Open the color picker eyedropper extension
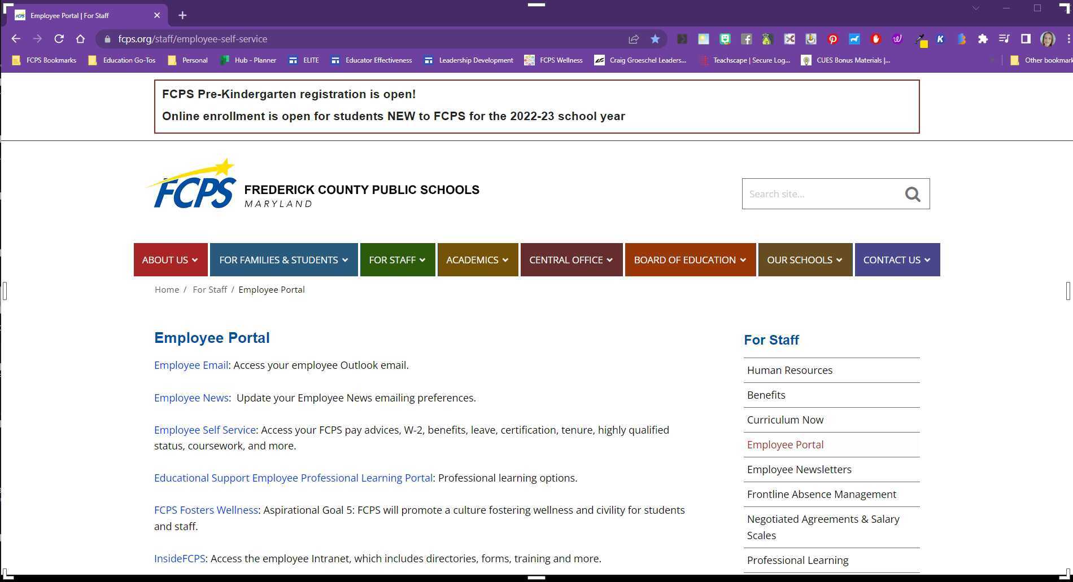Image resolution: width=1073 pixels, height=582 pixels. click(x=920, y=39)
